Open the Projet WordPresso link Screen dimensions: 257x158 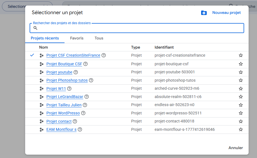pos(63,113)
